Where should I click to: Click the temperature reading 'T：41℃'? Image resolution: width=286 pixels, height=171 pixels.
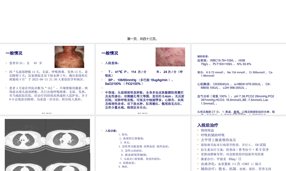click(x=115, y=72)
